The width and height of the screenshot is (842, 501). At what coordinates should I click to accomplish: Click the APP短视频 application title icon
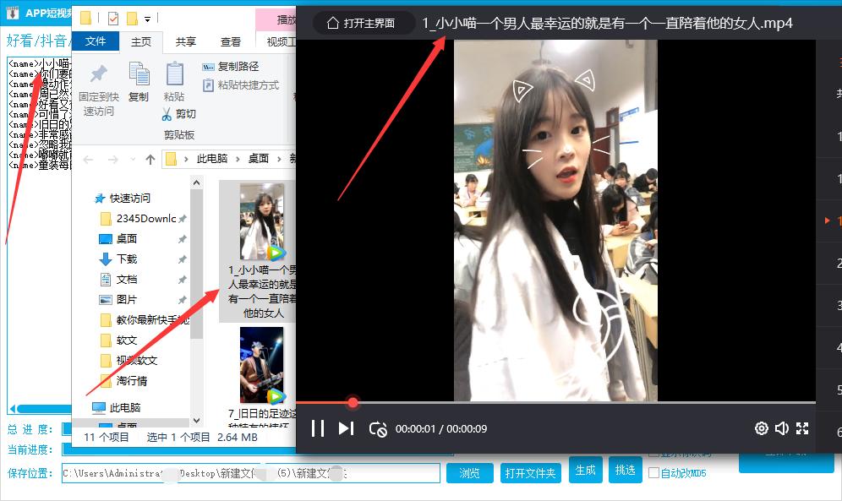[13, 13]
